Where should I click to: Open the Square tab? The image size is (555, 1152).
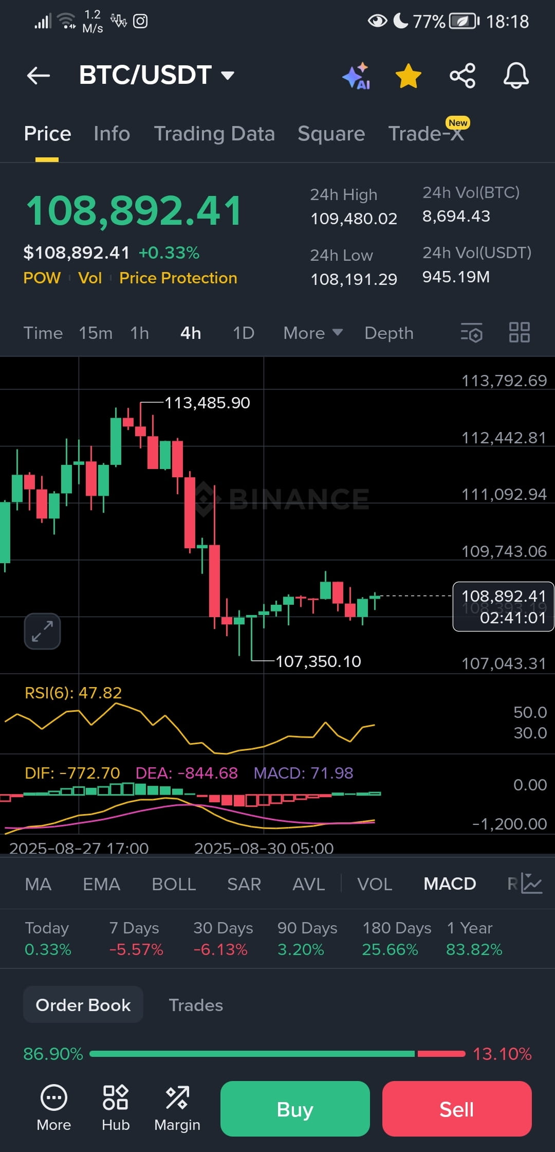pos(331,134)
